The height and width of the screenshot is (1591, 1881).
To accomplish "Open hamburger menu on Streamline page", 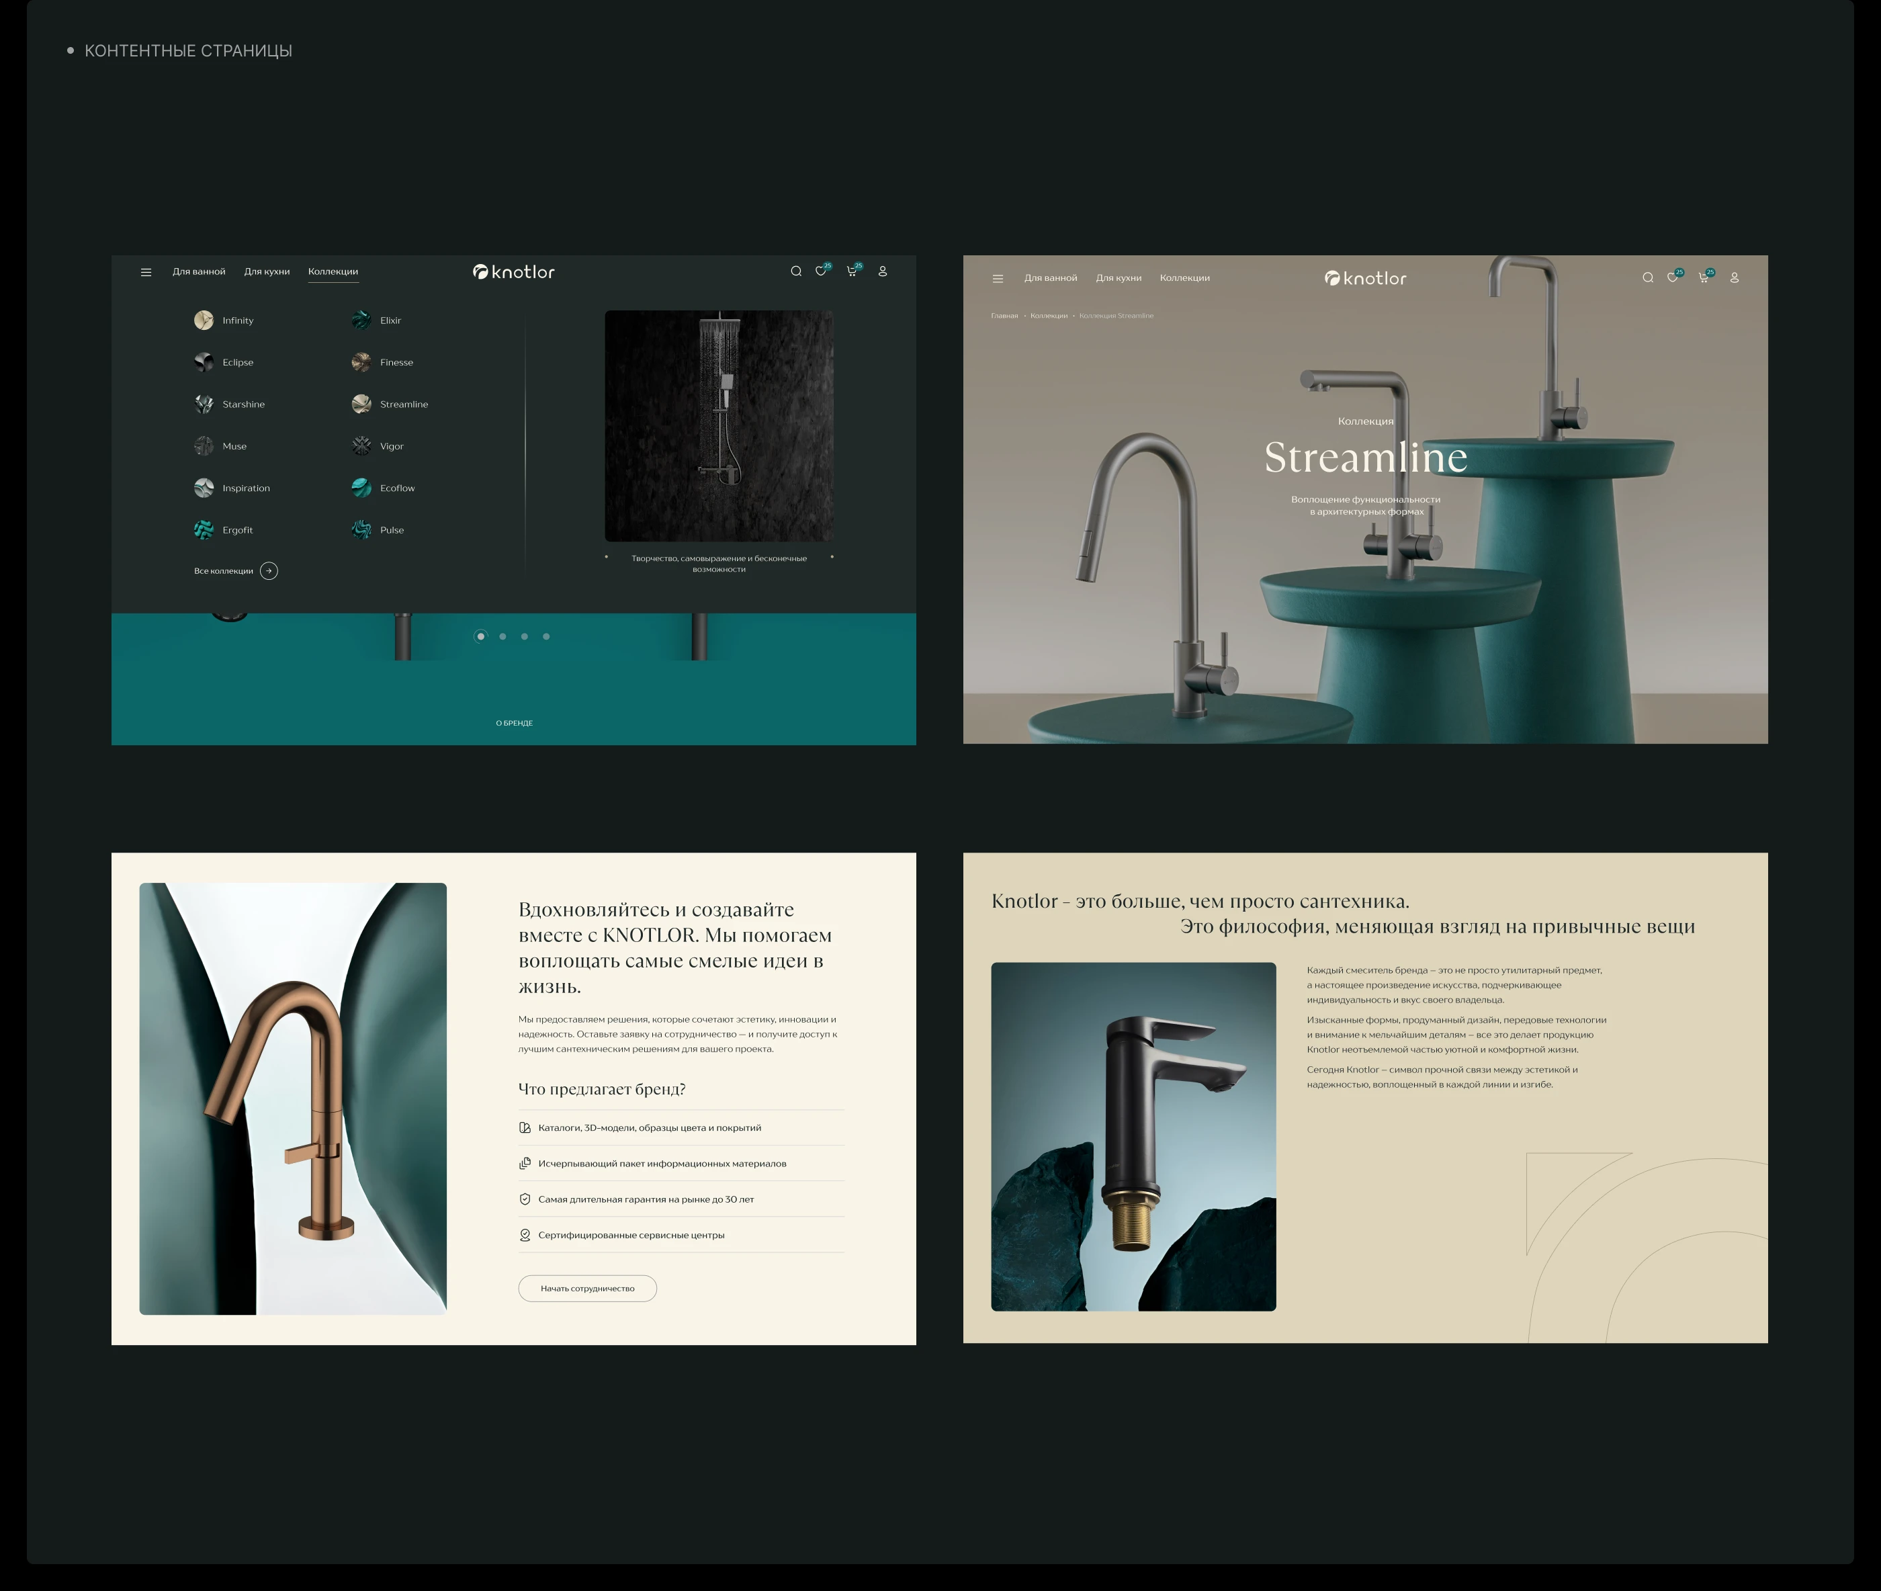I will 998,279.
